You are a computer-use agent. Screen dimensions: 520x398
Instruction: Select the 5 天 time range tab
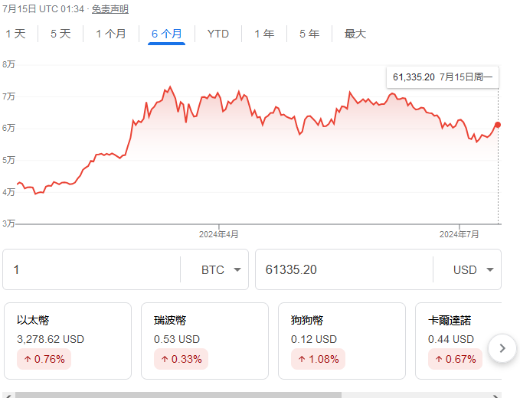pyautogui.click(x=61, y=34)
